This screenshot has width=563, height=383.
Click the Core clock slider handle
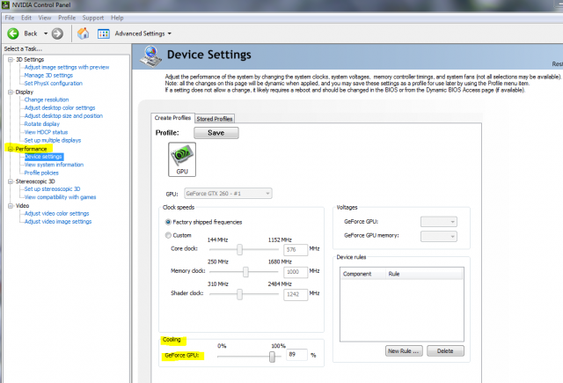[239, 249]
